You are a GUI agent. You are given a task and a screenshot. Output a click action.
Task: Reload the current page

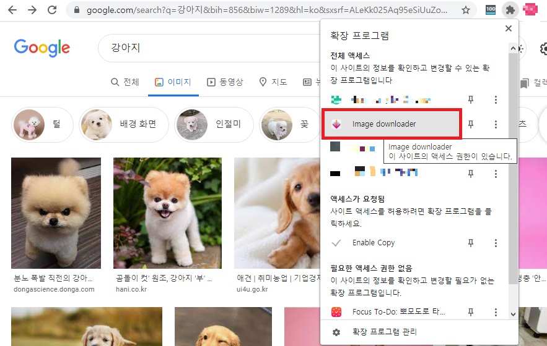(x=52, y=10)
